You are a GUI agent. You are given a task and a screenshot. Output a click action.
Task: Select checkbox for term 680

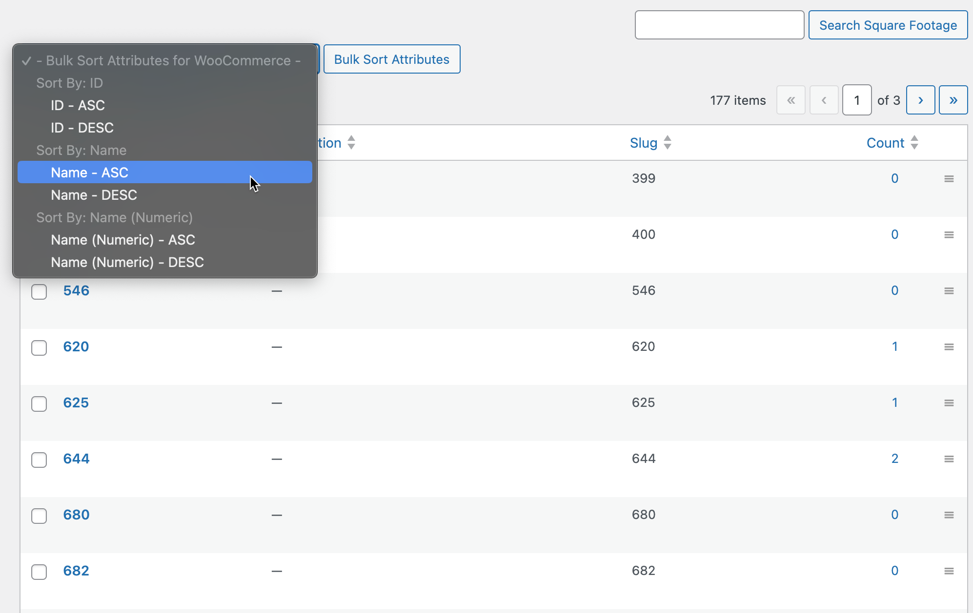(x=39, y=516)
